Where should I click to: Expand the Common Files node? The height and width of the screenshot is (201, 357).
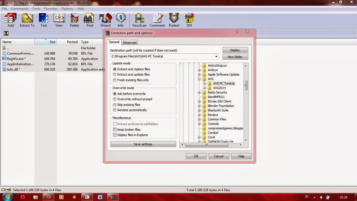(199, 119)
